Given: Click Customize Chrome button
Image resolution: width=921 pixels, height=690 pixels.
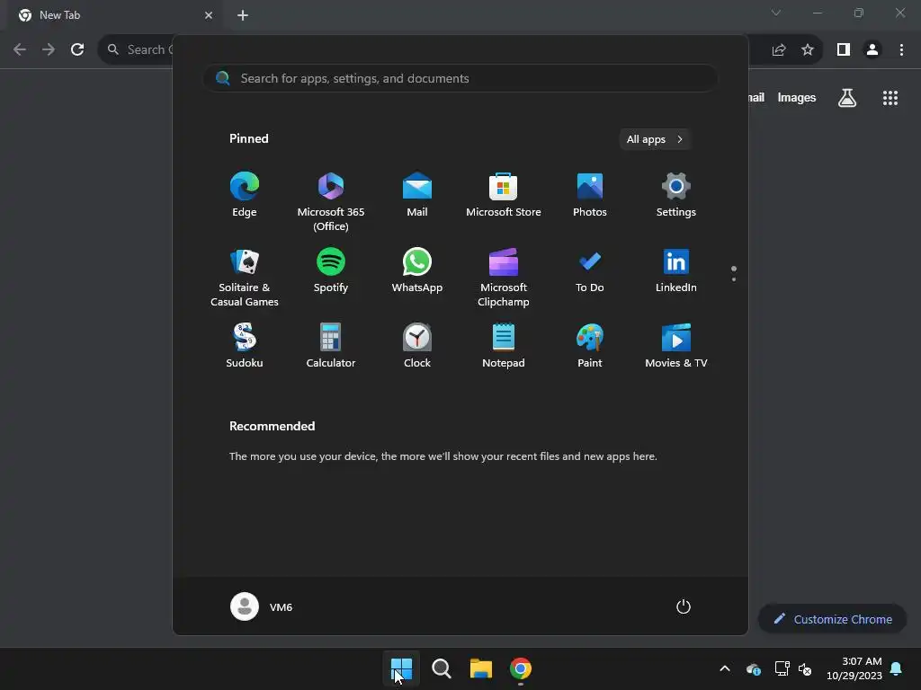Looking at the screenshot, I should pos(833,619).
